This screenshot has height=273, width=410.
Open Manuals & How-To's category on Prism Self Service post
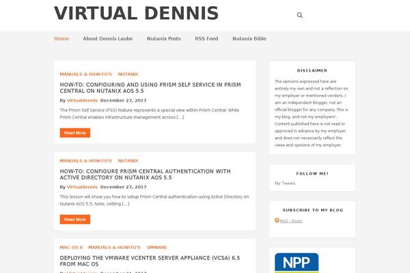[86, 74]
